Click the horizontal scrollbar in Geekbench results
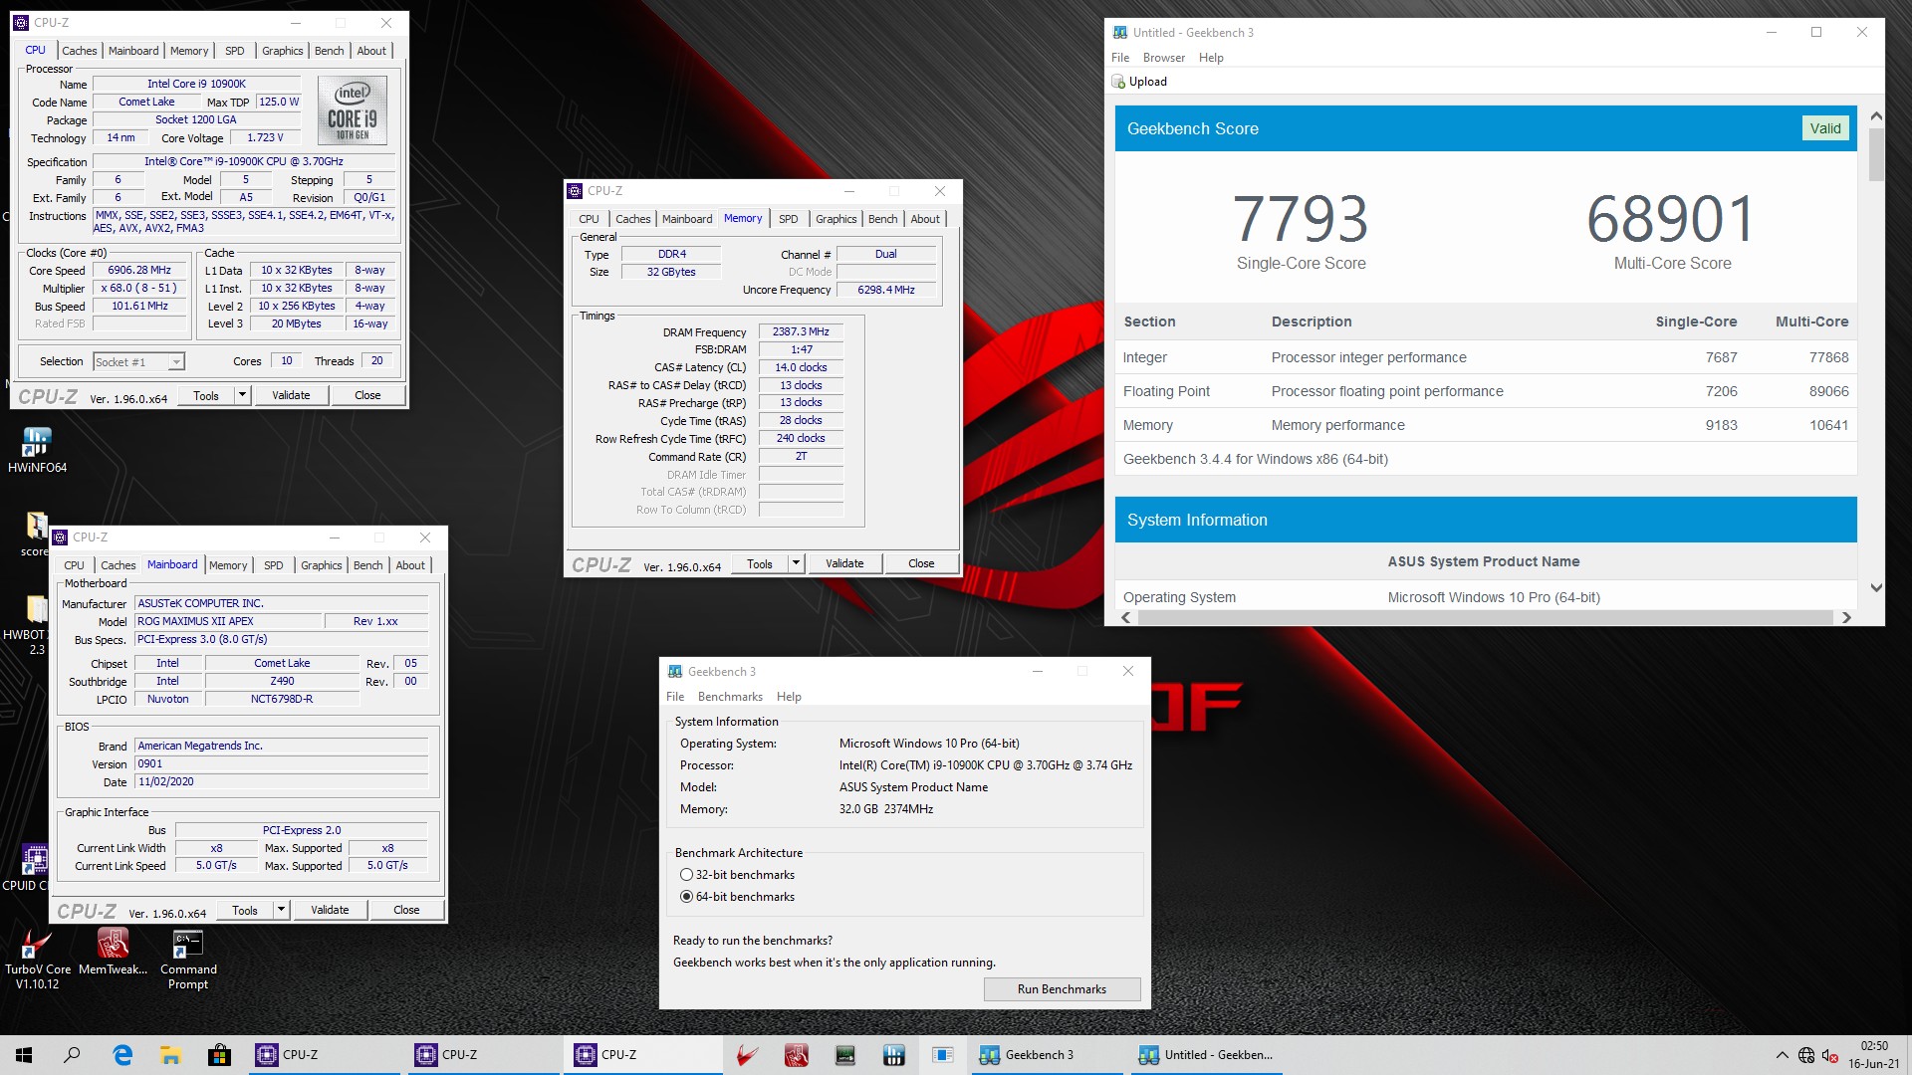This screenshot has width=1912, height=1075. 1486,618
